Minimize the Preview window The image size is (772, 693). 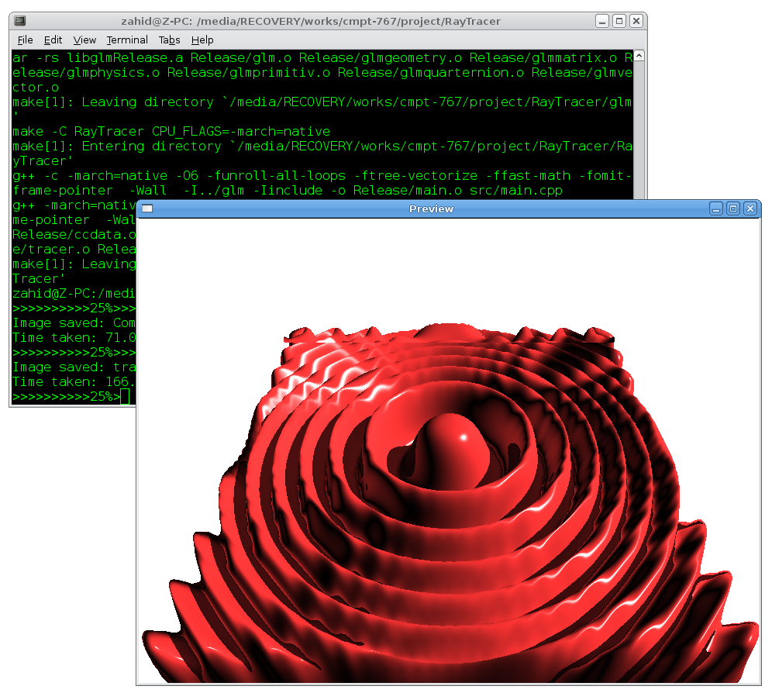(x=717, y=209)
